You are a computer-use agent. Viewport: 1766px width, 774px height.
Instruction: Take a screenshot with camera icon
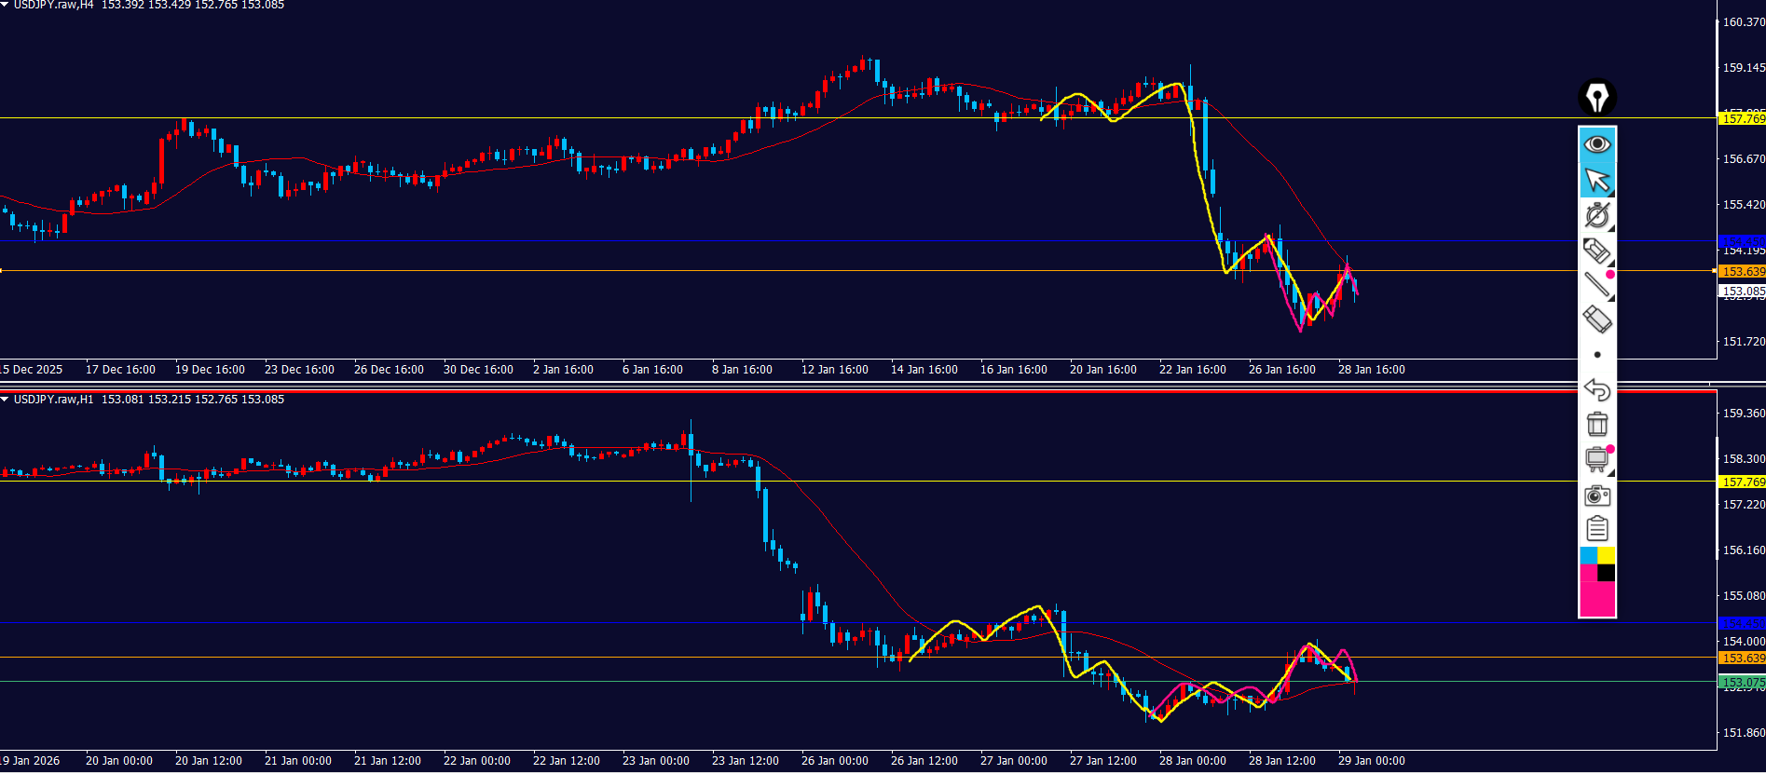[x=1596, y=495]
